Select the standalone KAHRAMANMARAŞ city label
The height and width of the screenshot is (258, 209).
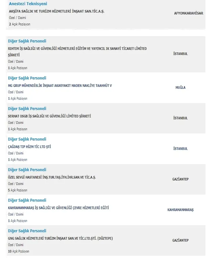coord(180,210)
